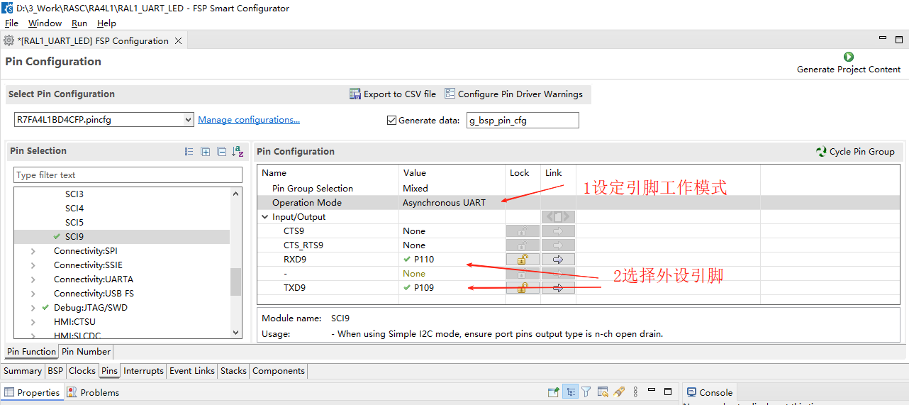The image size is (909, 405).
Task: Collapse the Input/Output group
Action: (x=265, y=216)
